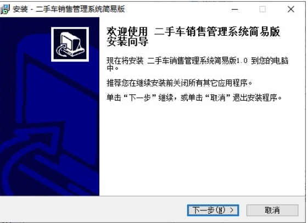Click the dark blue wizard side banner
The height and width of the screenshot is (223, 308).
50,107
